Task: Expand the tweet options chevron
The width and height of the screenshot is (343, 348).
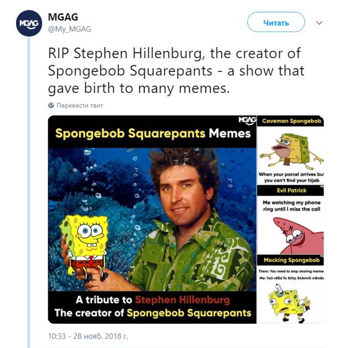Action: (319, 23)
